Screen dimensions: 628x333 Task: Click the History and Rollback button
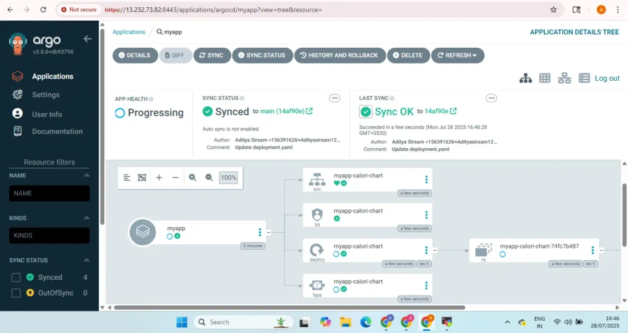[340, 55]
